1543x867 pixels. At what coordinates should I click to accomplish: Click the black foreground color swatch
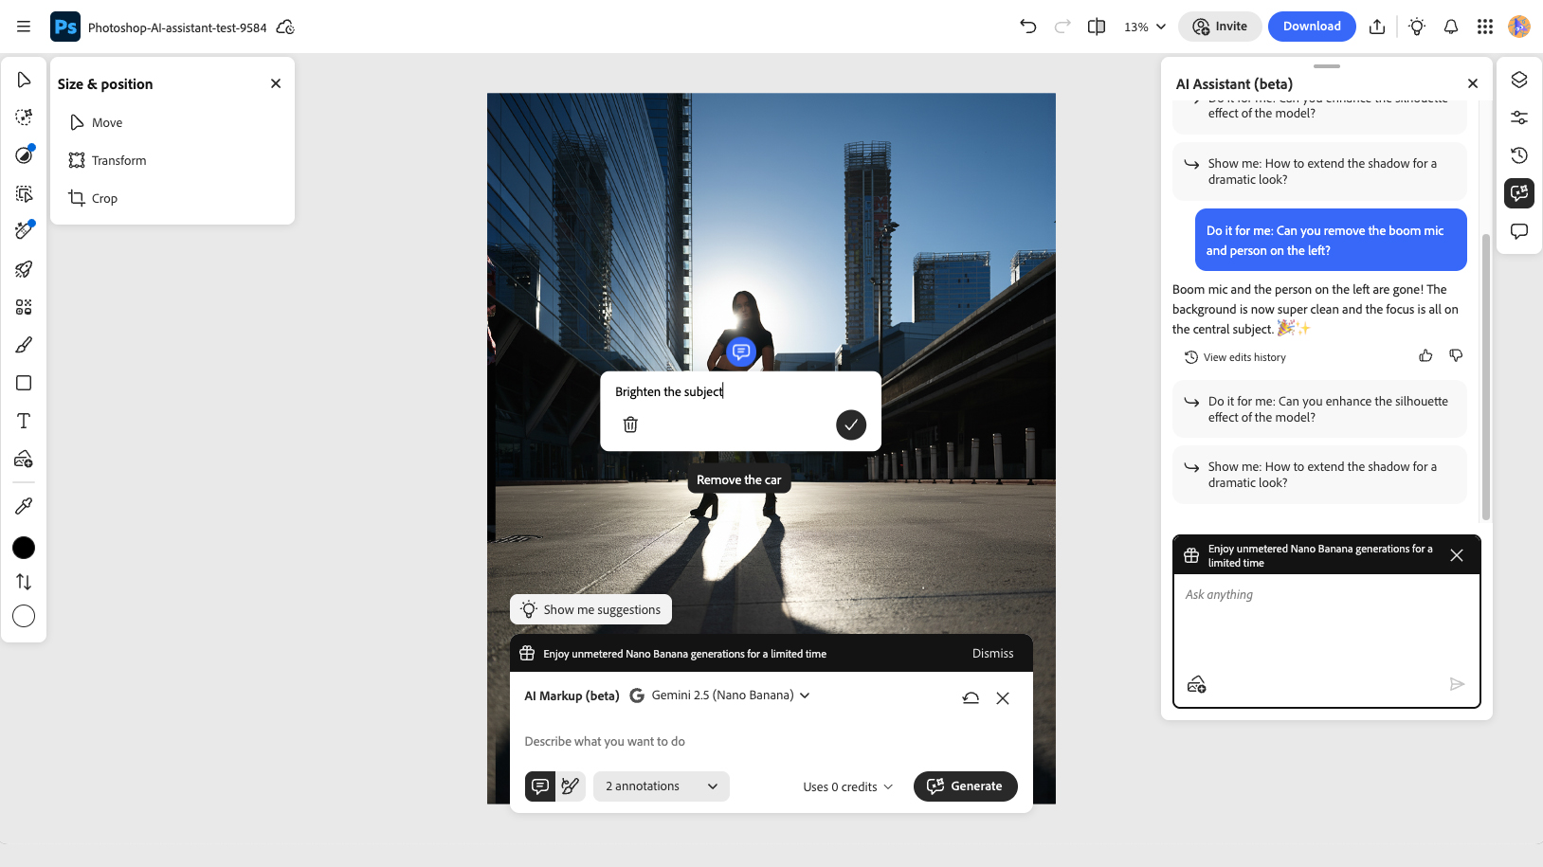point(24,548)
